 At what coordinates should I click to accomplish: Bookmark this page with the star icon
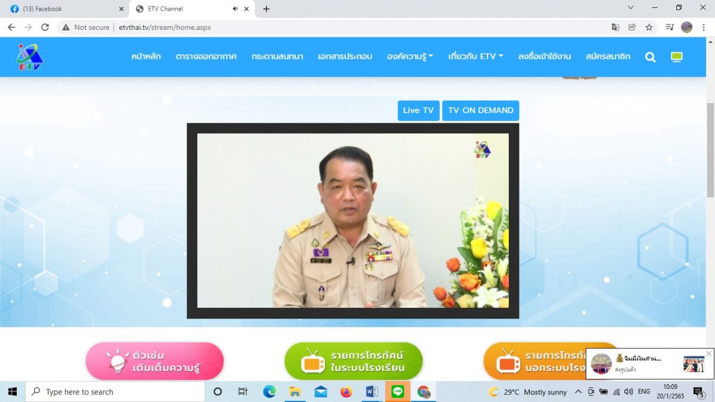[649, 27]
